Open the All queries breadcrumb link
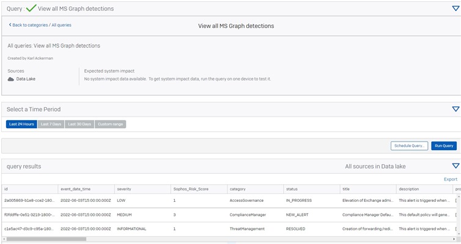The image size is (461, 244). tap(62, 25)
